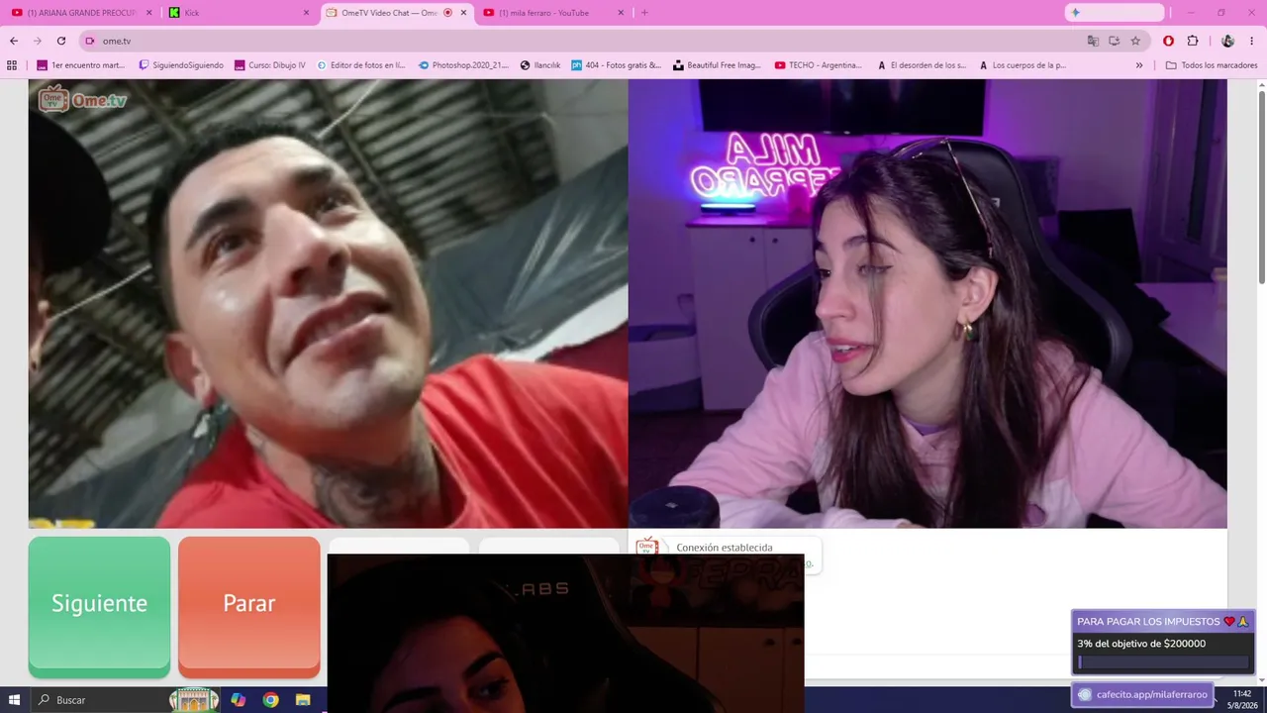Click the building widget in taskbar search
Screen dimensions: 1267x713
coord(193,700)
